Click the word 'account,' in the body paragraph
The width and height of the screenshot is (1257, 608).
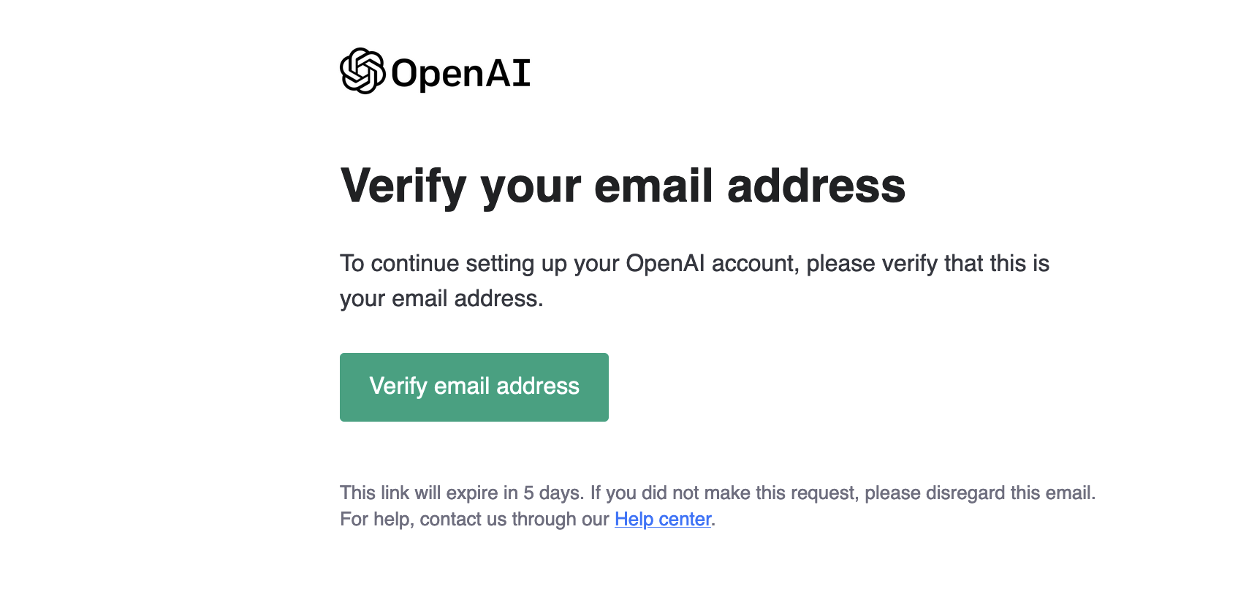click(756, 264)
